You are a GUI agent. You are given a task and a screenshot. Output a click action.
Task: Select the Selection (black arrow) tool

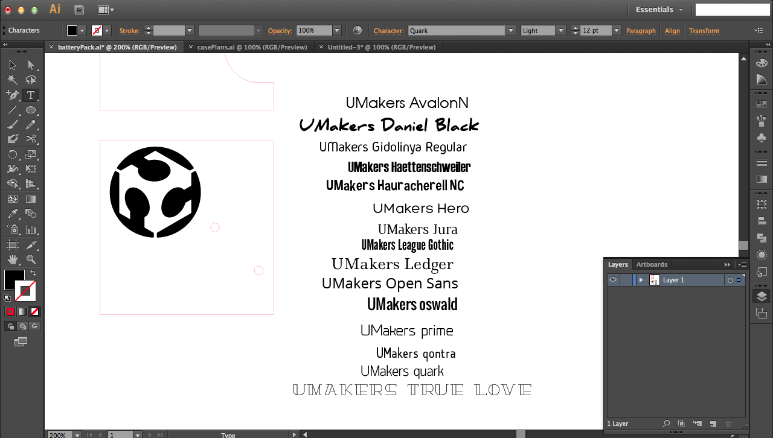[x=13, y=65]
